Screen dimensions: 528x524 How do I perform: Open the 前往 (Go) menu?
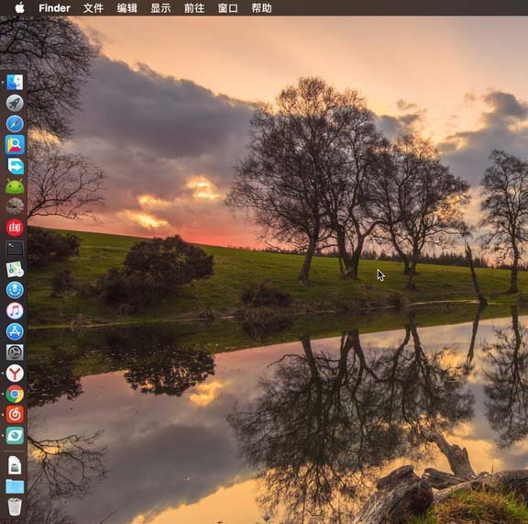(194, 8)
